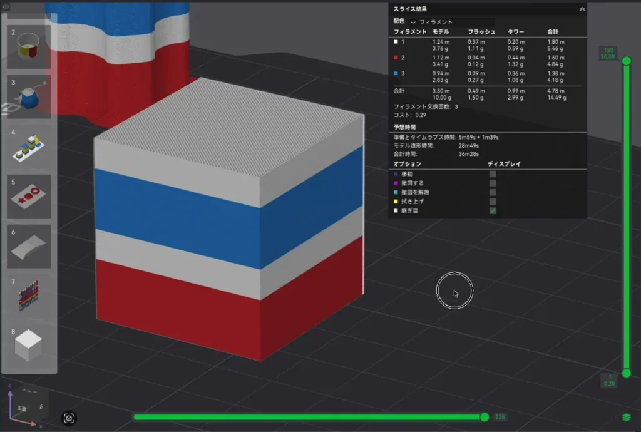Click the 予想時間 section heading
This screenshot has height=432, width=641.
pyautogui.click(x=405, y=127)
